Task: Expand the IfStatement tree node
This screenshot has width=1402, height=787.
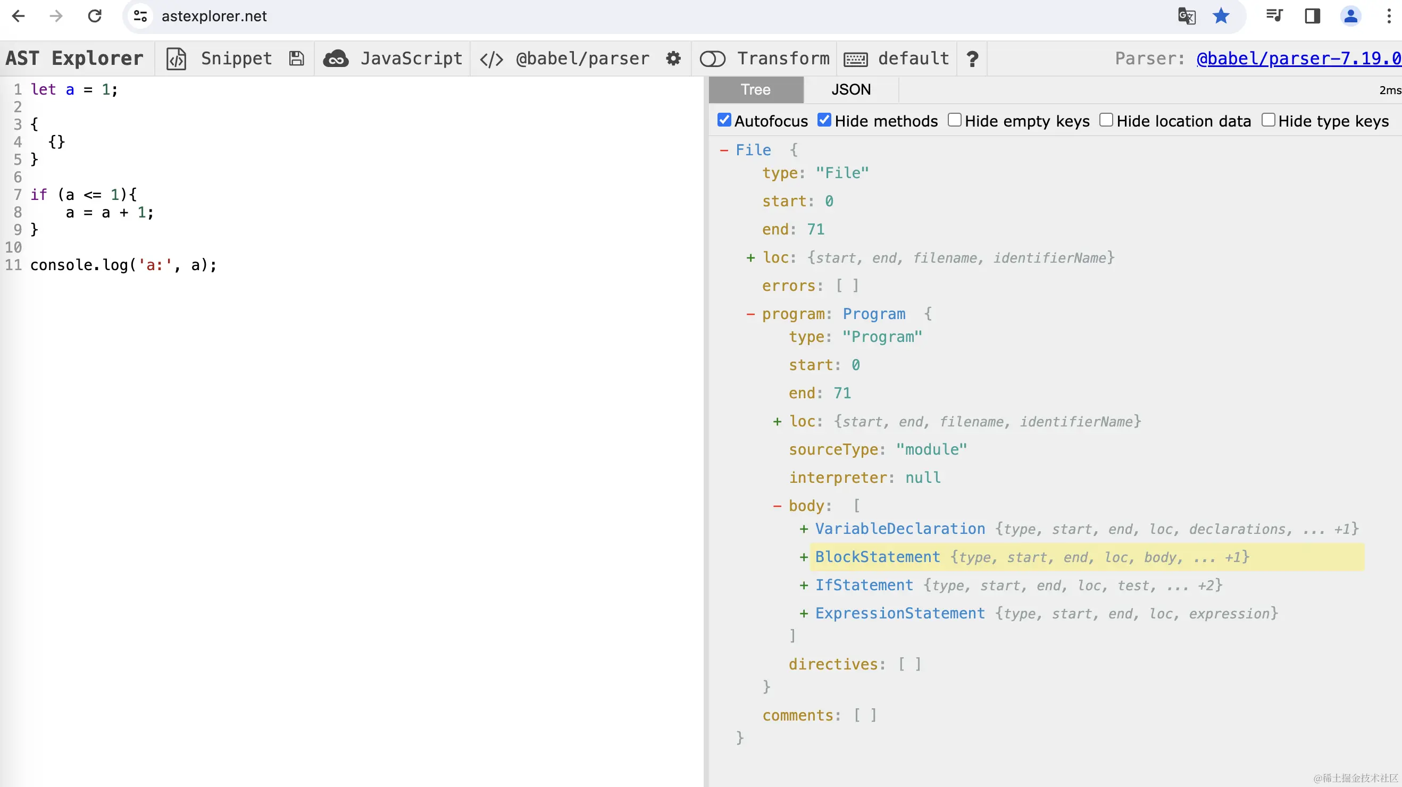Action: [x=803, y=585]
